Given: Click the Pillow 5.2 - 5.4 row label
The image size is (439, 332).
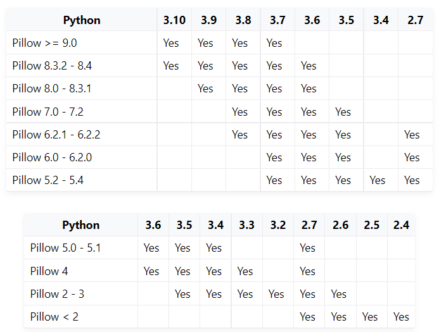Looking at the screenshot, I should point(48,180).
